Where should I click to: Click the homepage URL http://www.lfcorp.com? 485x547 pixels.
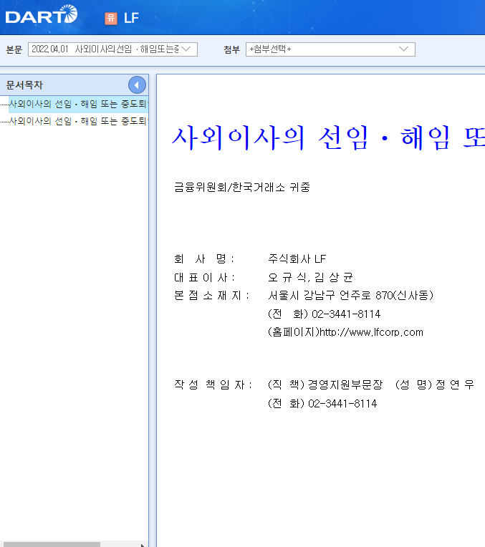(372, 332)
